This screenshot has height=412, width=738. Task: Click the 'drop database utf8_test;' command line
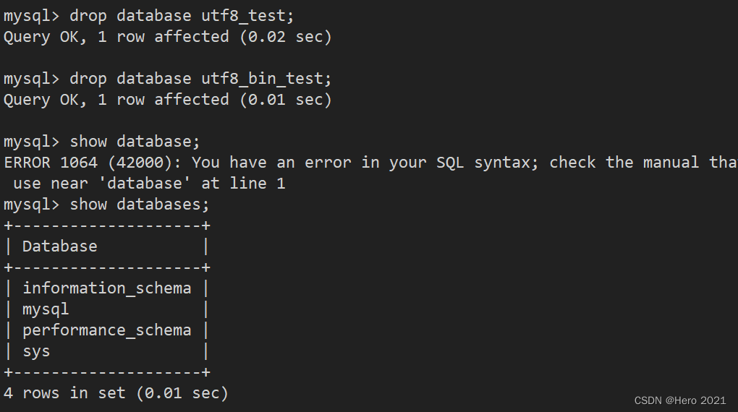[x=149, y=16]
